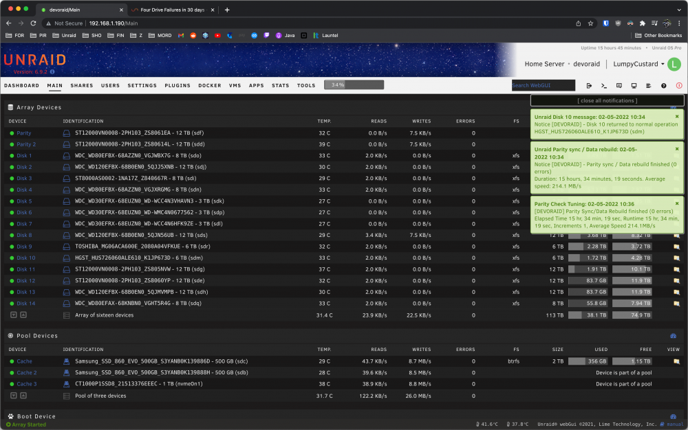The width and height of the screenshot is (688, 430).
Task: Browse Cache pool via folder view icon
Action: tap(676, 361)
